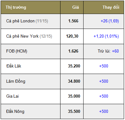Click the Thị trường column header
This screenshot has width=125, height=120.
(16, 7)
